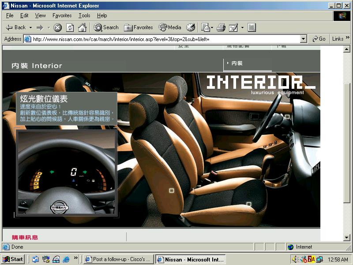353x265 pixels.
Task: Click the hotspot square on the seat back
Action: coord(172,191)
